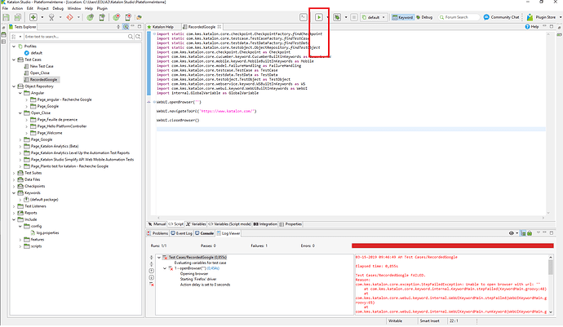Click the green plus New item icon
563x327 pixels.
(x=33, y=17)
